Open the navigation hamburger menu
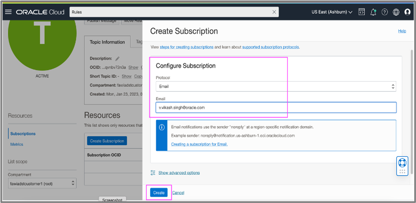This screenshot has height=203, width=416. 8,12
